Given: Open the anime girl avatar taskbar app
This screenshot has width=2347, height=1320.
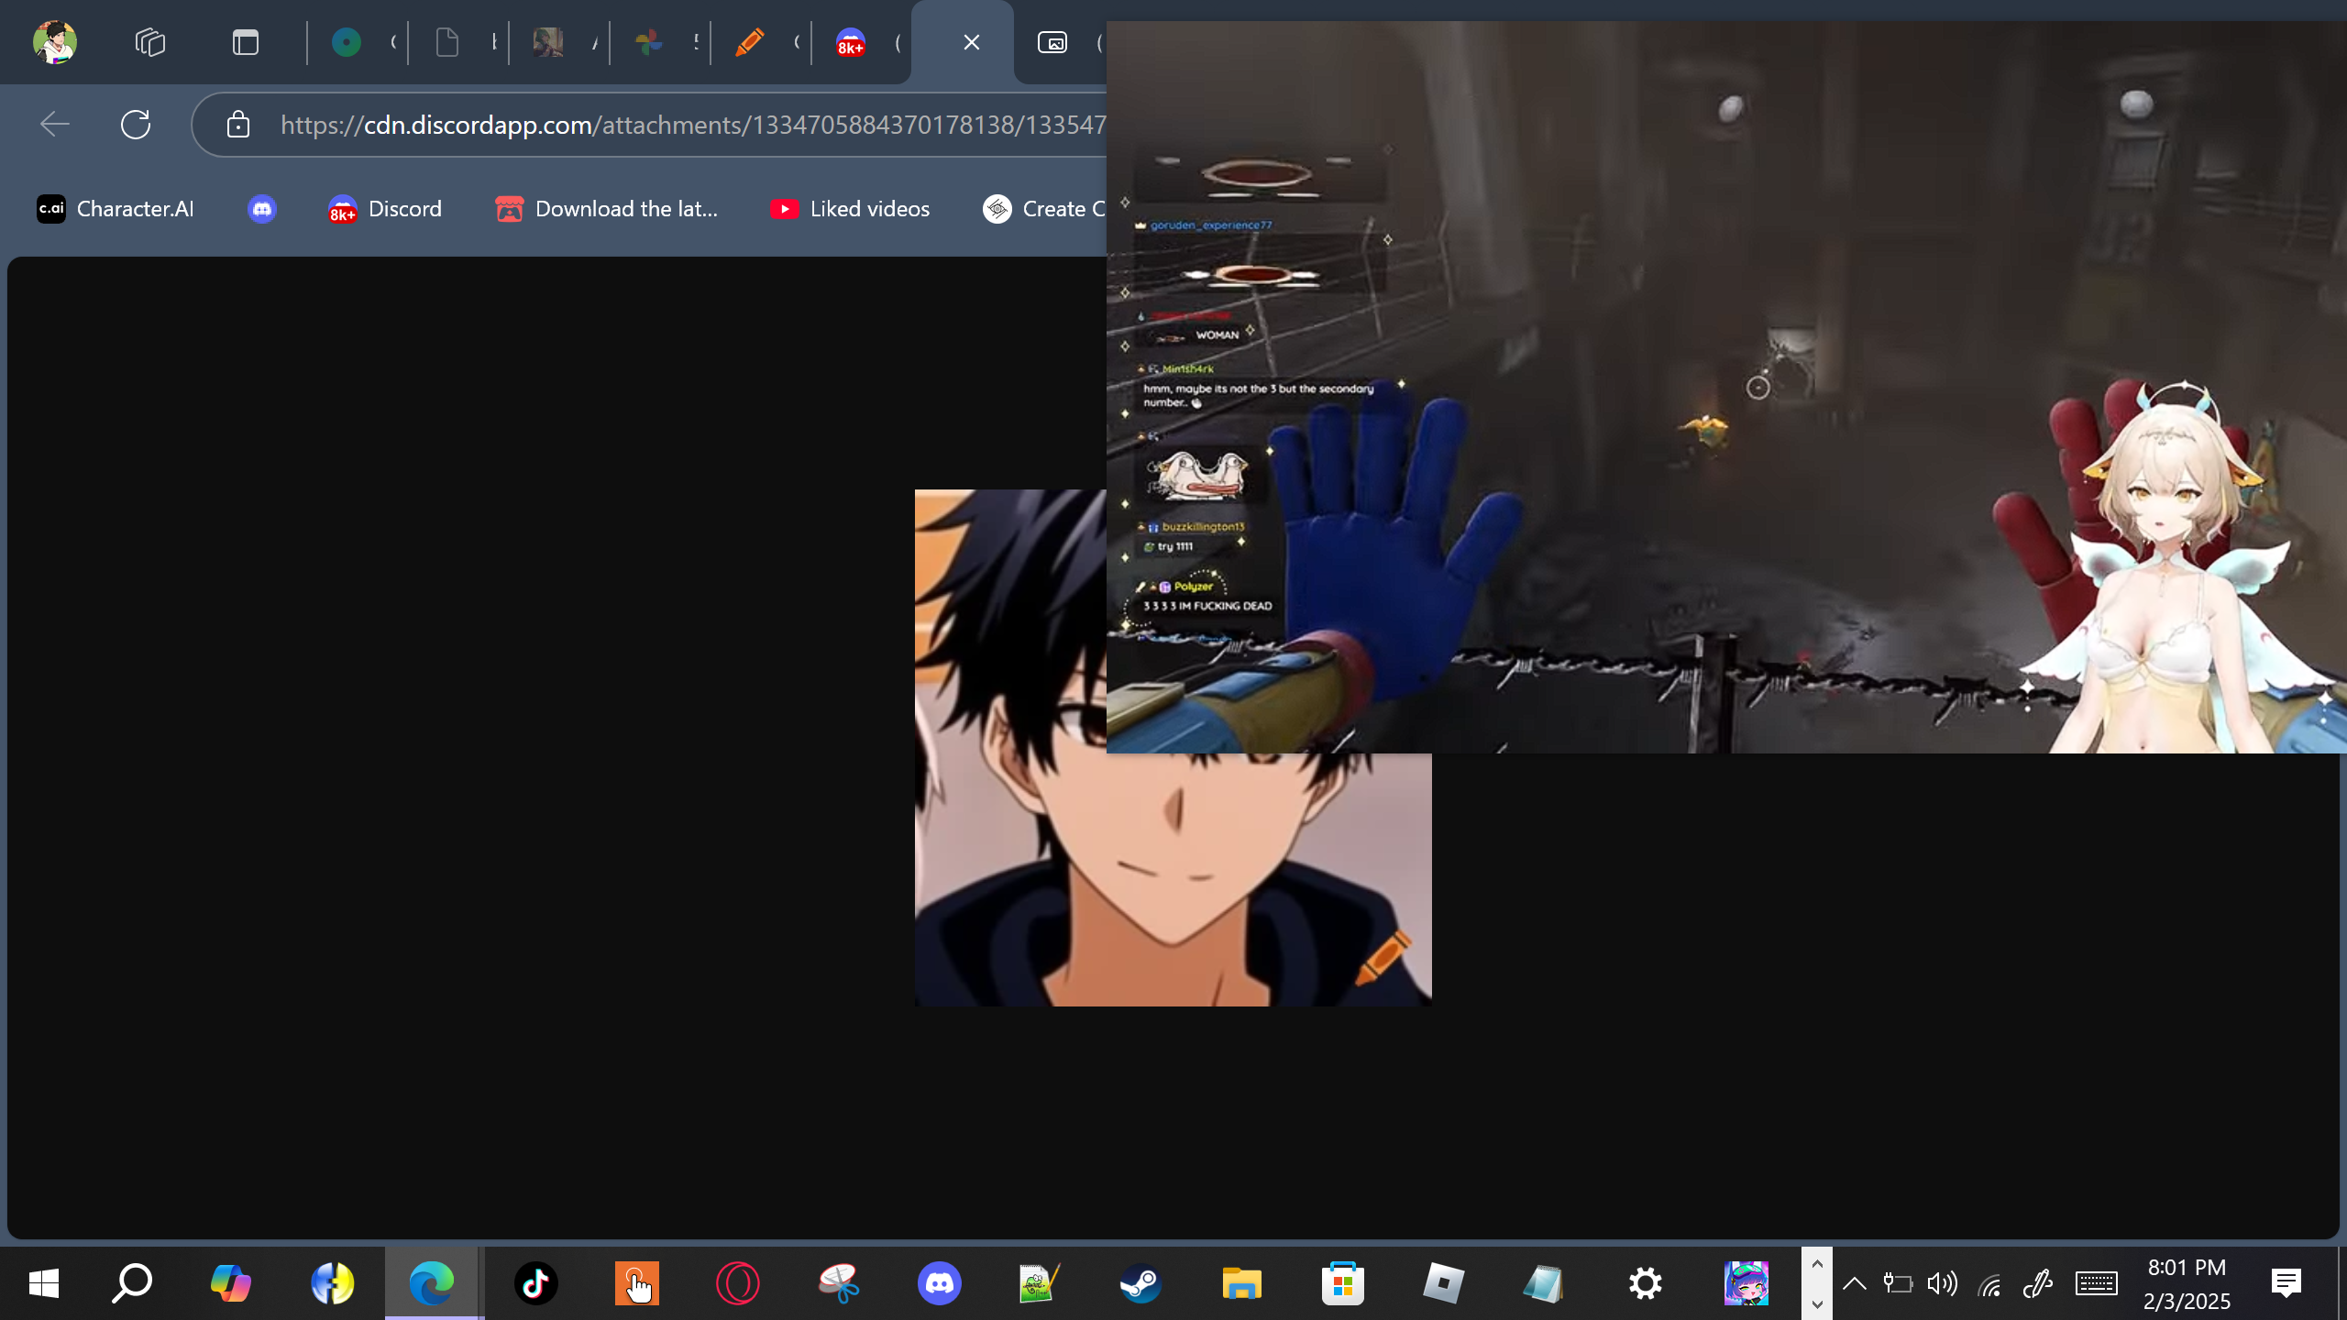Looking at the screenshot, I should pyautogui.click(x=1746, y=1283).
